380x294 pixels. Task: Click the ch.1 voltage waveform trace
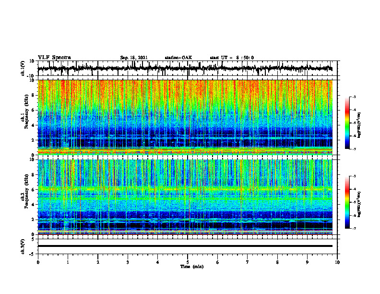tap(185, 68)
